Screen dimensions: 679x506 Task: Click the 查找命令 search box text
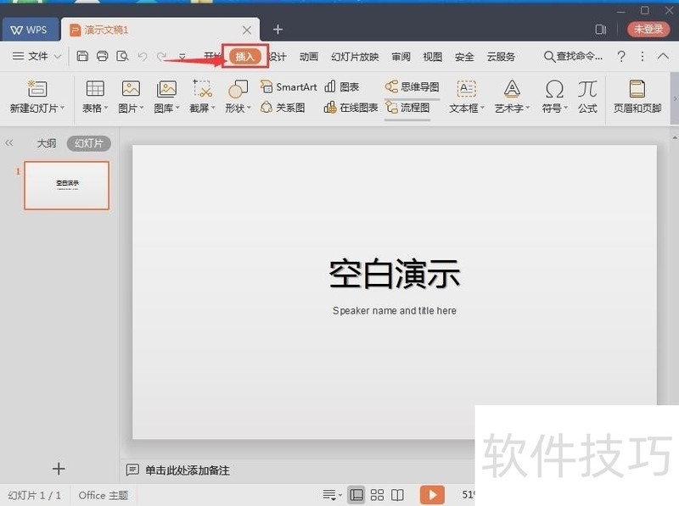click(x=580, y=56)
